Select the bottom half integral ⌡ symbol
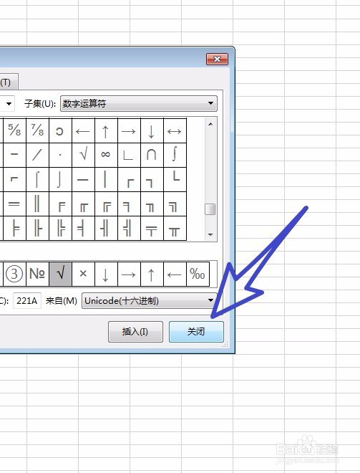Viewport: 360px width, 473px height. click(61, 179)
